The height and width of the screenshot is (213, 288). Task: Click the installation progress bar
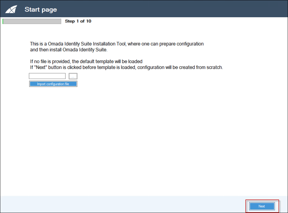32,21
